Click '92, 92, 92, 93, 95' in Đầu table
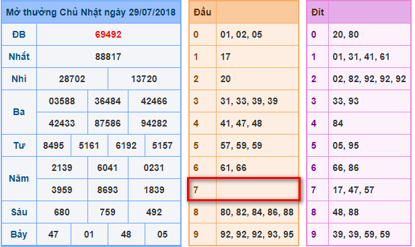415x247 pixels. (x=257, y=235)
